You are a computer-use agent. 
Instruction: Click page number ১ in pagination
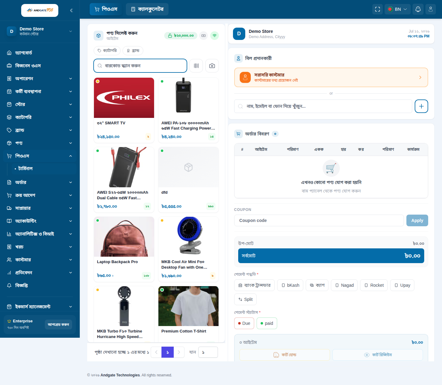(x=168, y=352)
